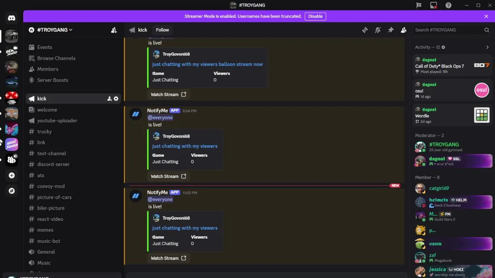The height and width of the screenshot is (278, 495).
Task: Follow the kick channel
Action: tap(162, 30)
